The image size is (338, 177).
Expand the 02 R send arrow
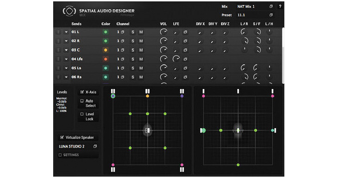66,41
